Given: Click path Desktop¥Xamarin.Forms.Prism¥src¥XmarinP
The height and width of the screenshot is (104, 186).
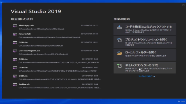Looking at the screenshot, I should coord(49,37).
